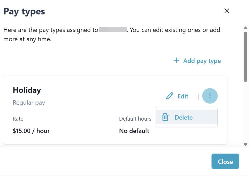Click the scrollbar down arrow

(x=246, y=145)
